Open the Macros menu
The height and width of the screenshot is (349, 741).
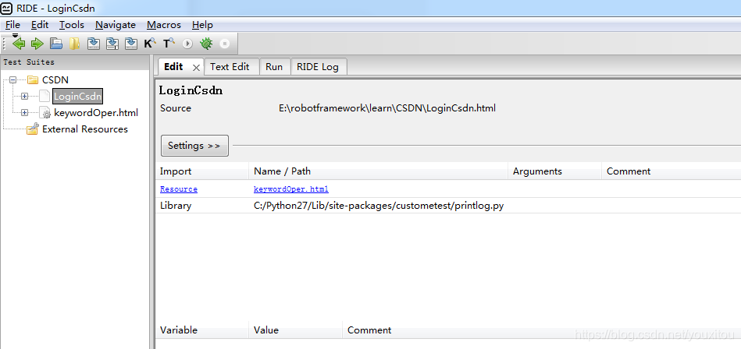(163, 25)
